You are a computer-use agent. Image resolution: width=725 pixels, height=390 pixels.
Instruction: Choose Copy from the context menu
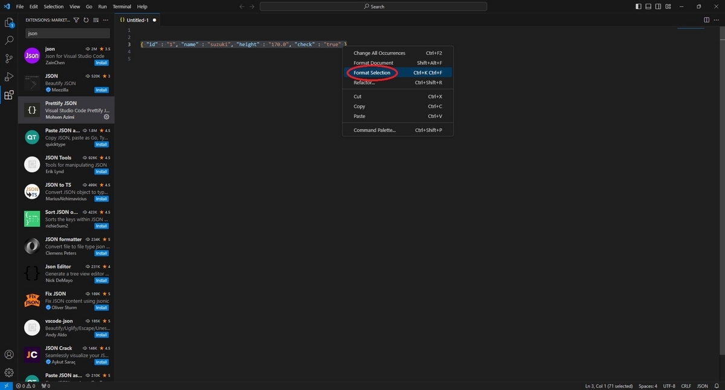[398, 106]
